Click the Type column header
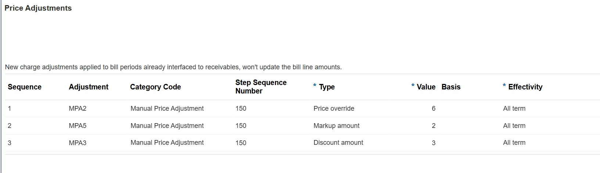The image size is (600, 173). point(327,87)
